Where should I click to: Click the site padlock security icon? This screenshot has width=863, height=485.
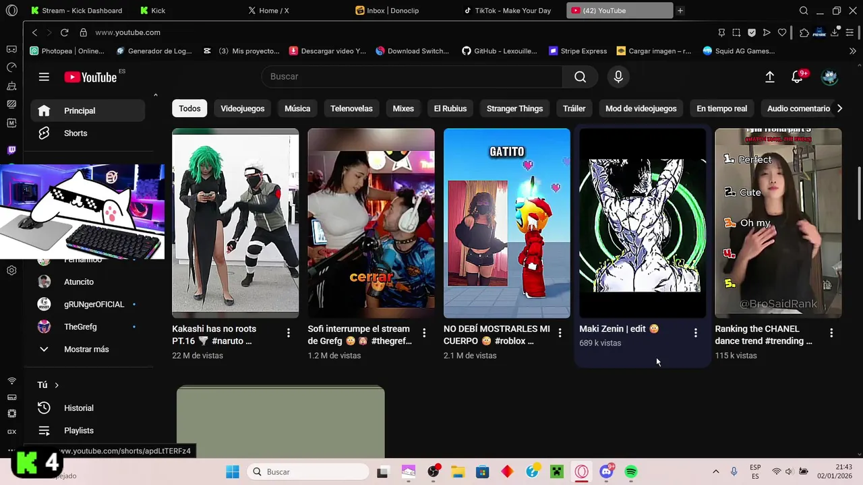pos(83,32)
